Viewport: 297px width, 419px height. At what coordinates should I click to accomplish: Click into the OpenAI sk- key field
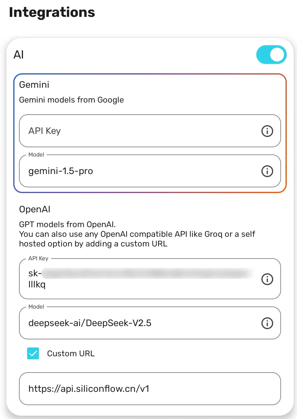coord(150,279)
